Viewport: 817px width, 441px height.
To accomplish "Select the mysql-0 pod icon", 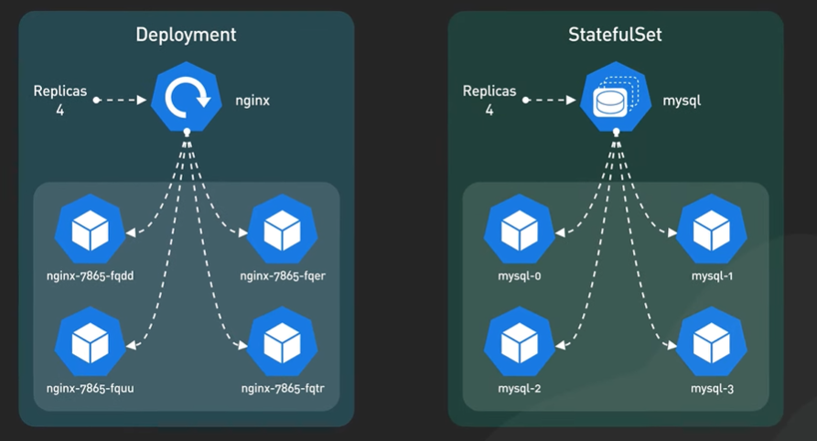I will [520, 230].
